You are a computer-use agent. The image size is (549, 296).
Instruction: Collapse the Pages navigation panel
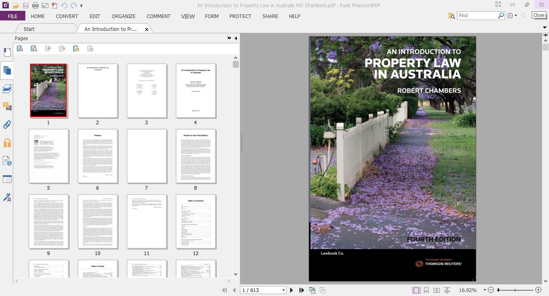click(x=236, y=38)
